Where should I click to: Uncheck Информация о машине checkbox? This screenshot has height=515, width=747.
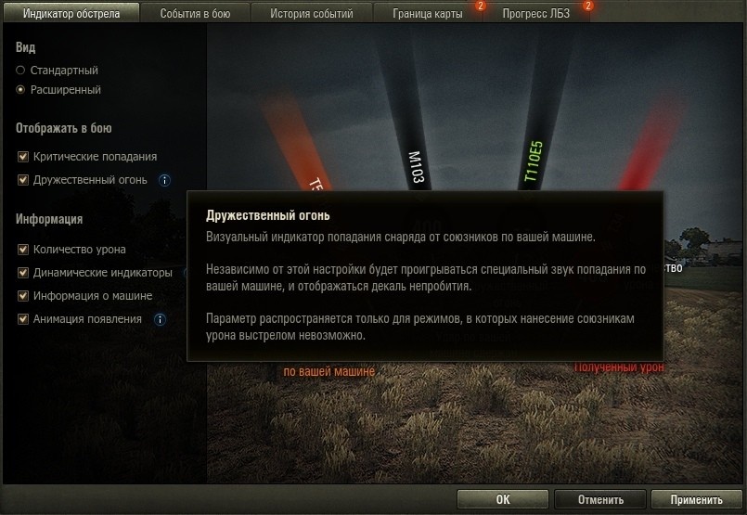coord(23,296)
